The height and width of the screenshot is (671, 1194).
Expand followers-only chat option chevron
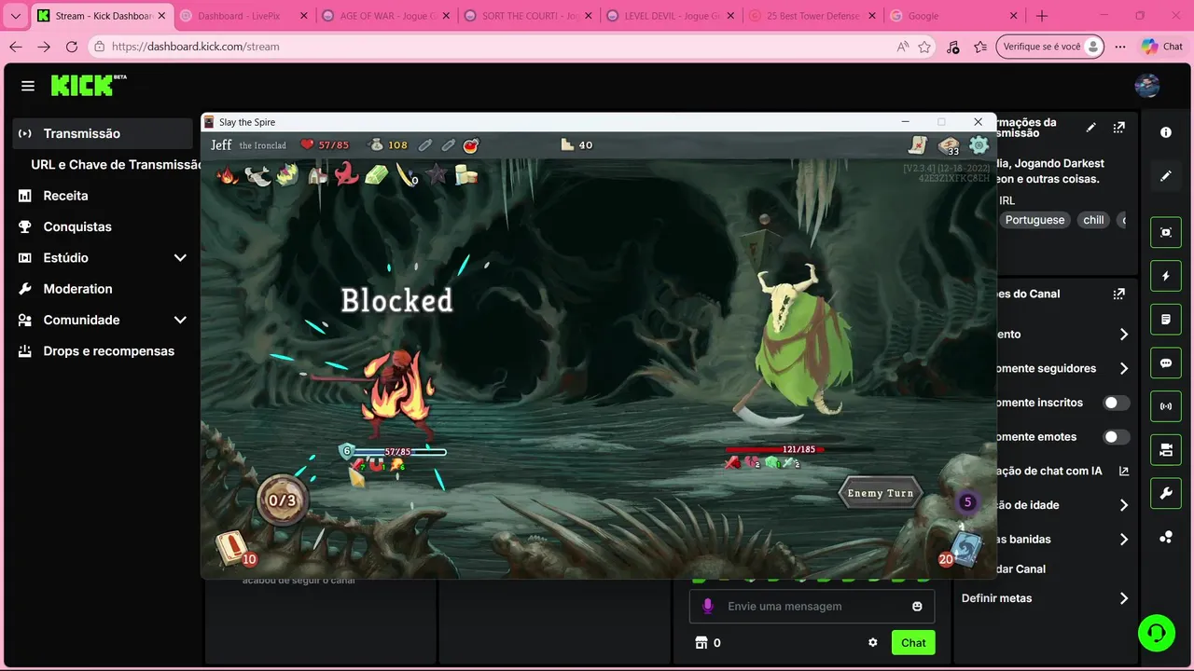tap(1123, 368)
